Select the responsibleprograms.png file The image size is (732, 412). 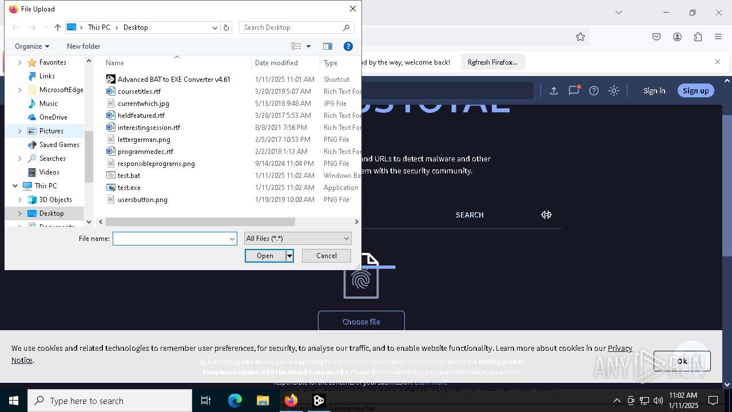tap(156, 164)
